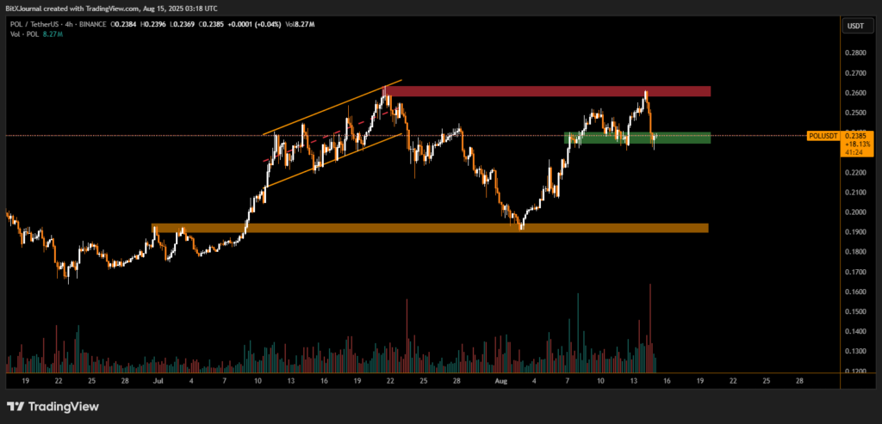
Task: Click the 0.1900 level on price scale
Action: pos(855,232)
